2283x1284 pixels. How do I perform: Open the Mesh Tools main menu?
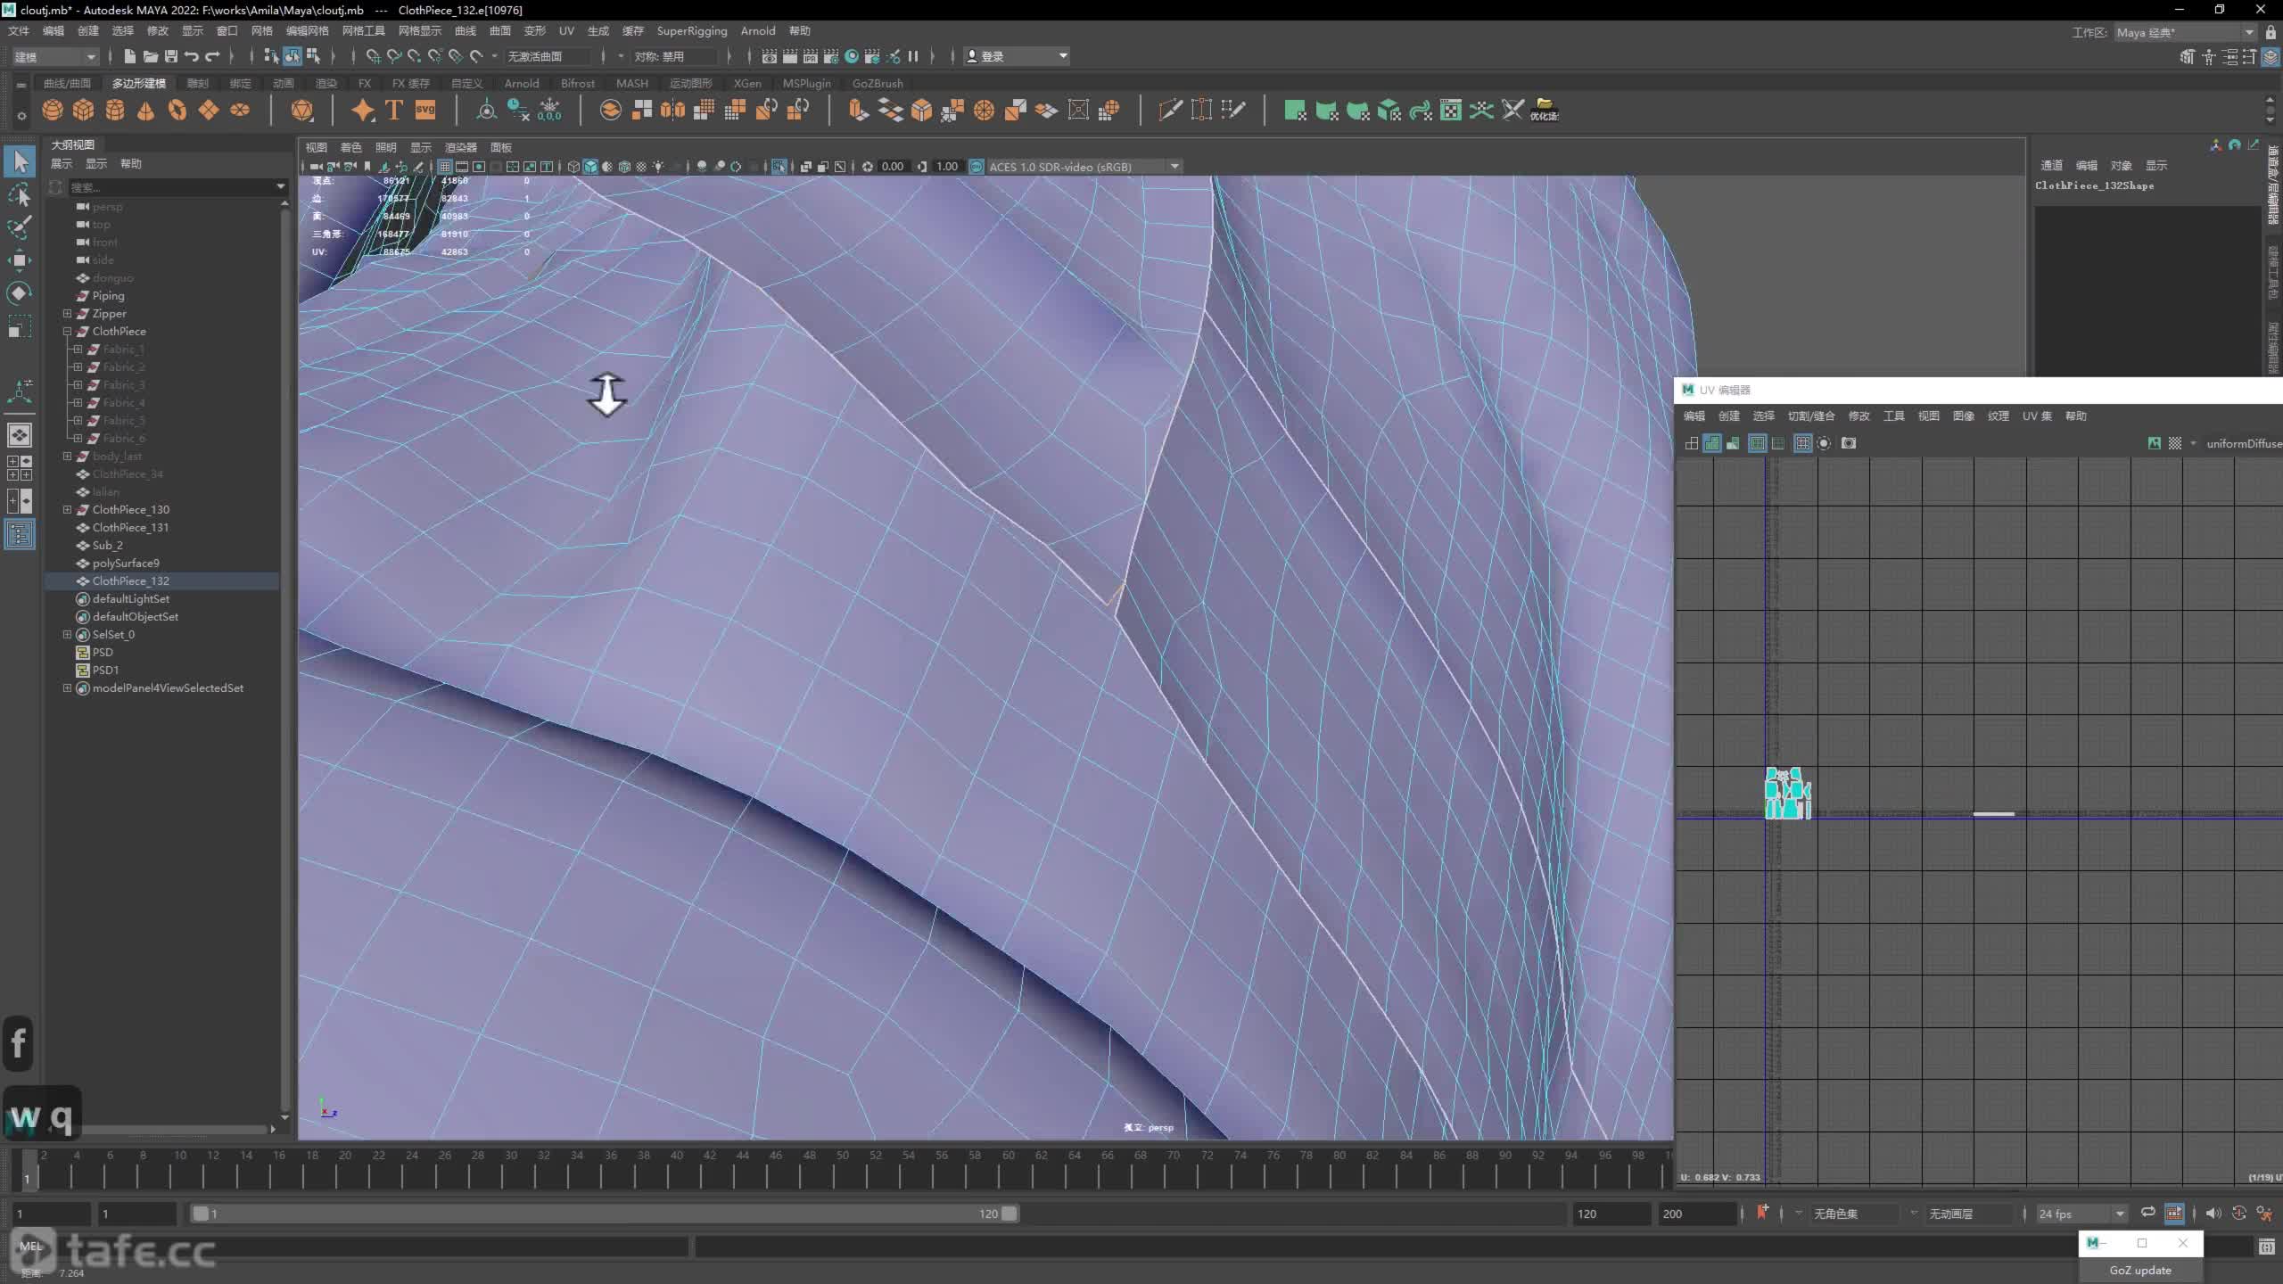pyautogui.click(x=363, y=31)
